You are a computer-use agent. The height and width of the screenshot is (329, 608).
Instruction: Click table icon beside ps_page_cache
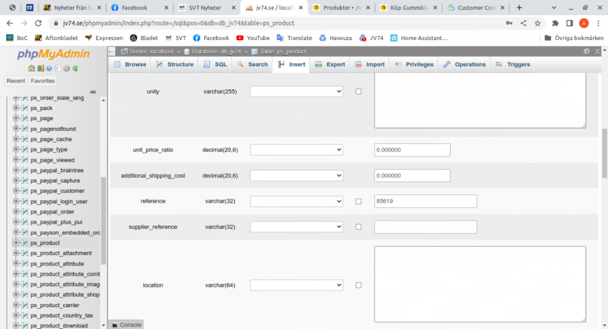click(x=25, y=139)
